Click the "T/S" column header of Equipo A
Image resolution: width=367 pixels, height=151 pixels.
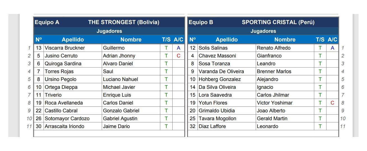click(x=166, y=40)
